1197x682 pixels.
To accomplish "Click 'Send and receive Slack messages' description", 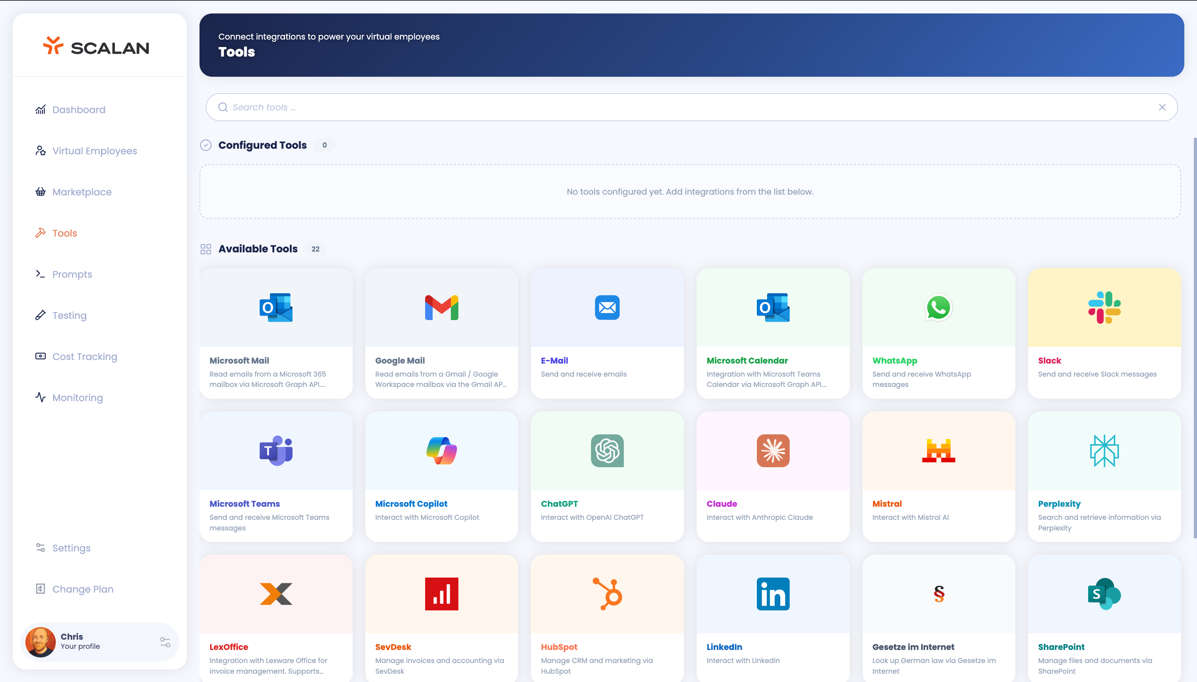I will click(x=1097, y=374).
